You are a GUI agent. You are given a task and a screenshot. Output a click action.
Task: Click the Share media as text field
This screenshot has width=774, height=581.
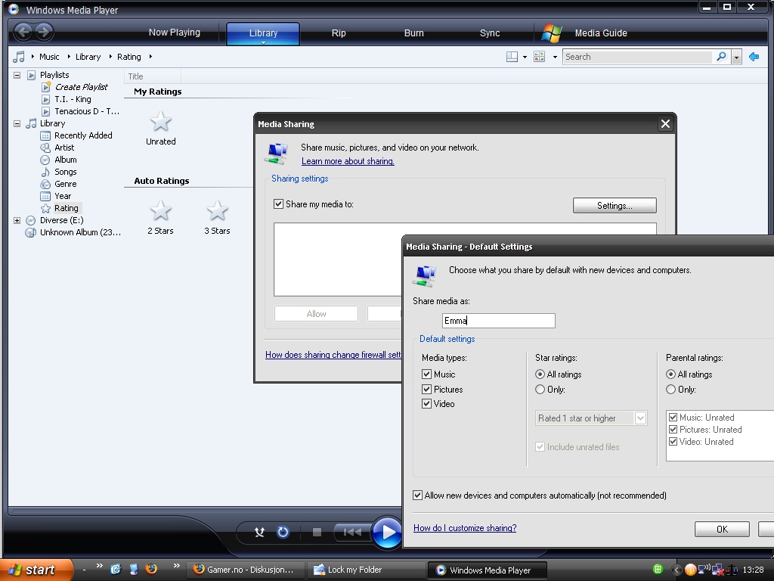pos(499,321)
